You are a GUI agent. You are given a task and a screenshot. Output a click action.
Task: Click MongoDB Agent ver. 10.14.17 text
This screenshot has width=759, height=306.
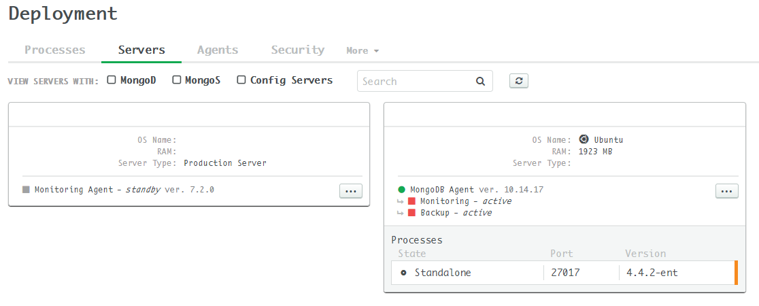(x=477, y=190)
